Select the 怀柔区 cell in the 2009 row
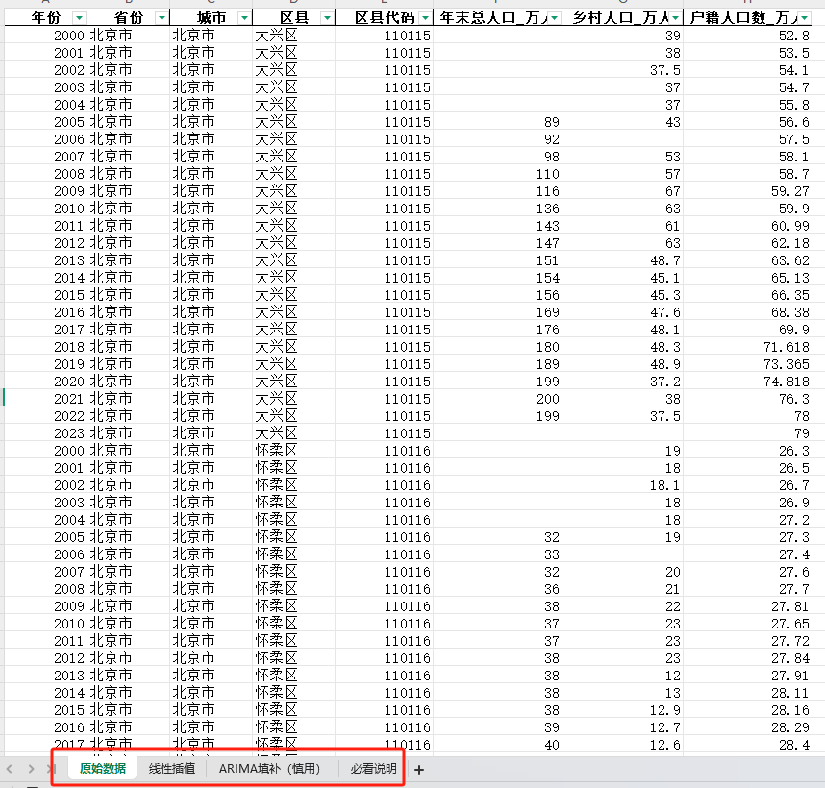 click(x=293, y=606)
